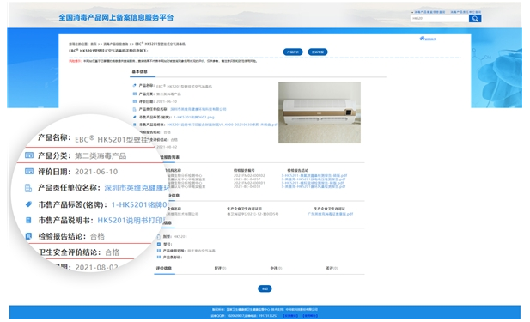
Task: Click the 市售产品标签 tag icon
Action: 28,204
